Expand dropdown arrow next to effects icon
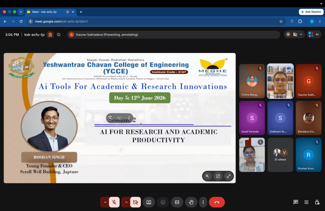This screenshot has width=325, height=211. 301,34
